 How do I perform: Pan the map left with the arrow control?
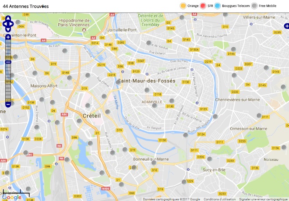(x=5, y=24)
